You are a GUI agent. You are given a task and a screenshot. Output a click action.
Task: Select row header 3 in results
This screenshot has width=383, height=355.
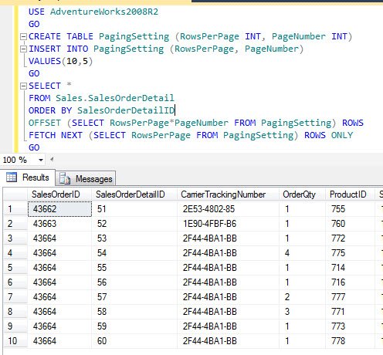pyautogui.click(x=15, y=238)
